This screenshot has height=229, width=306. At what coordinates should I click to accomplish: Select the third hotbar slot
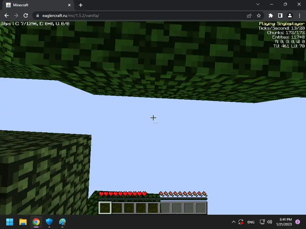[129, 208]
